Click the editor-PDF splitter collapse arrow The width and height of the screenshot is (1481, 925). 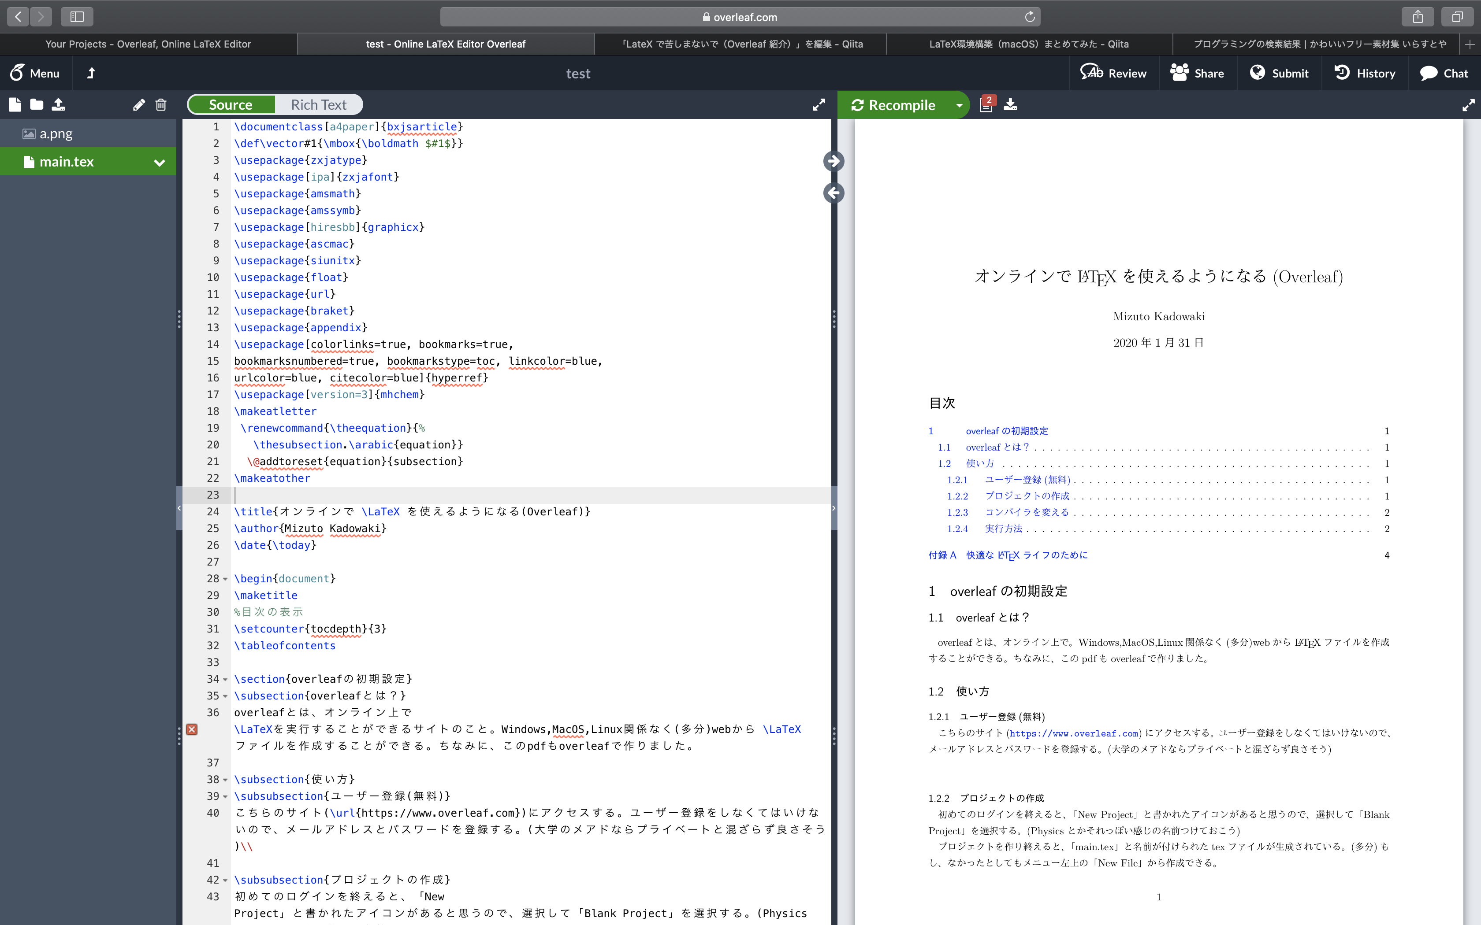click(834, 508)
